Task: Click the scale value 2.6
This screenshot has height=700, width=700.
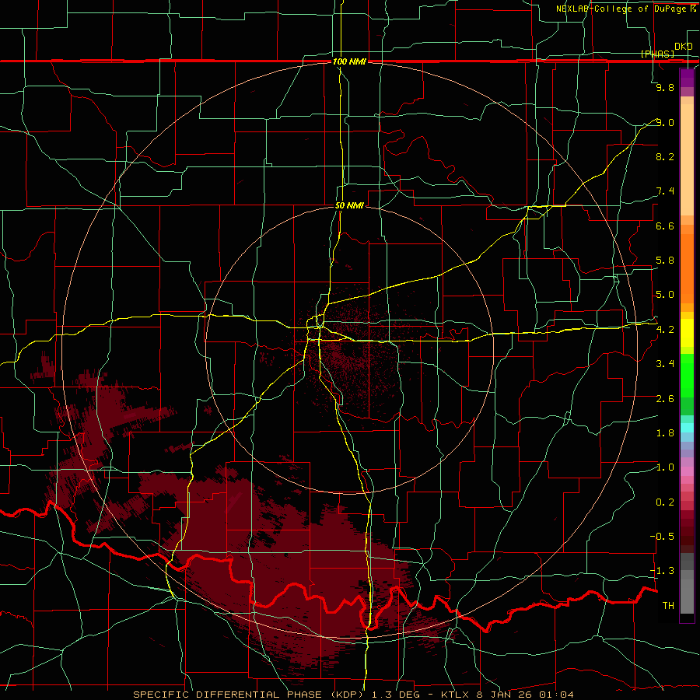Action: point(665,399)
